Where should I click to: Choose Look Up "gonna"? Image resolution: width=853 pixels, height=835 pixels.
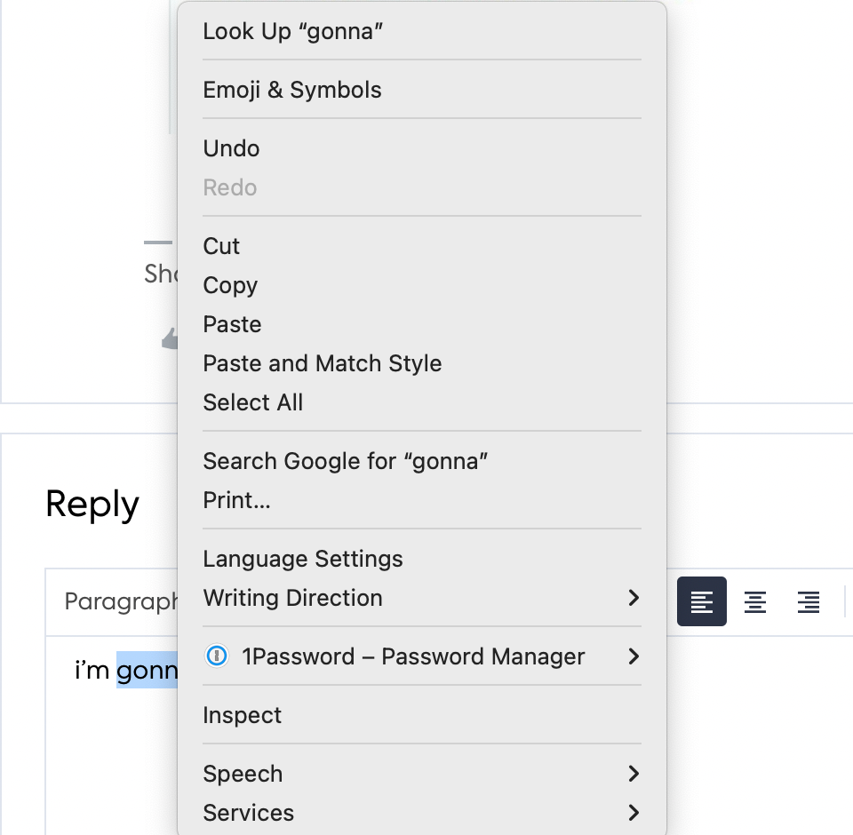point(421,31)
